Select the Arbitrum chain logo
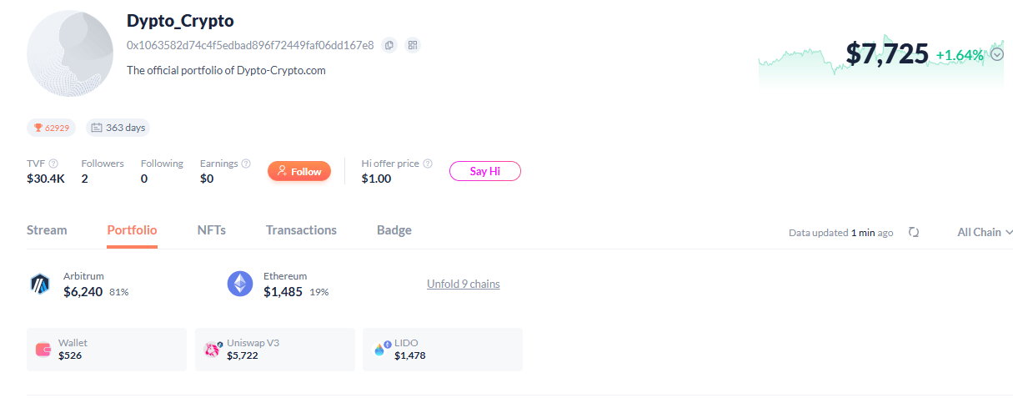The height and width of the screenshot is (403, 1013). (40, 285)
